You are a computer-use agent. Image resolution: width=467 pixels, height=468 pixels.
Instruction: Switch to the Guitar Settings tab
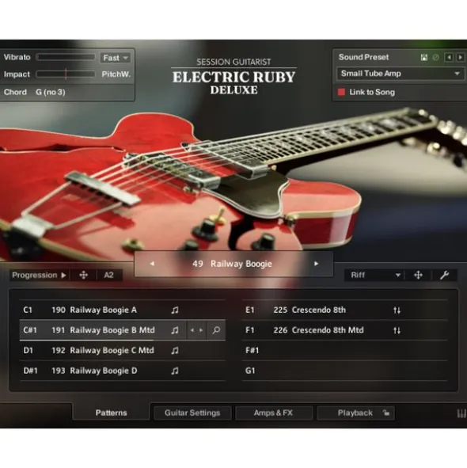pos(192,413)
